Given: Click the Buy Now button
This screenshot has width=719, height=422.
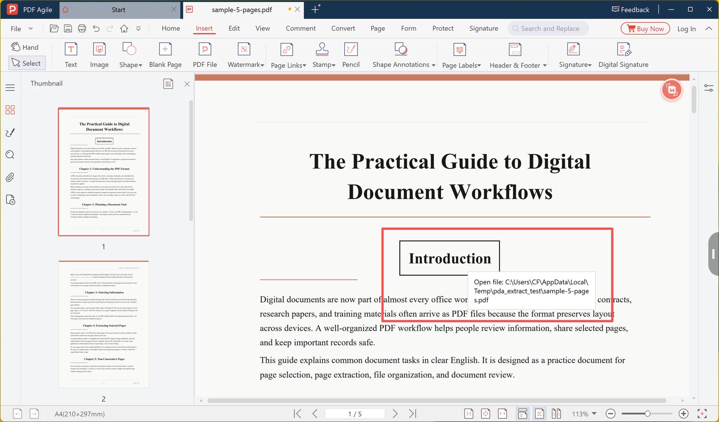Looking at the screenshot, I should (645, 29).
